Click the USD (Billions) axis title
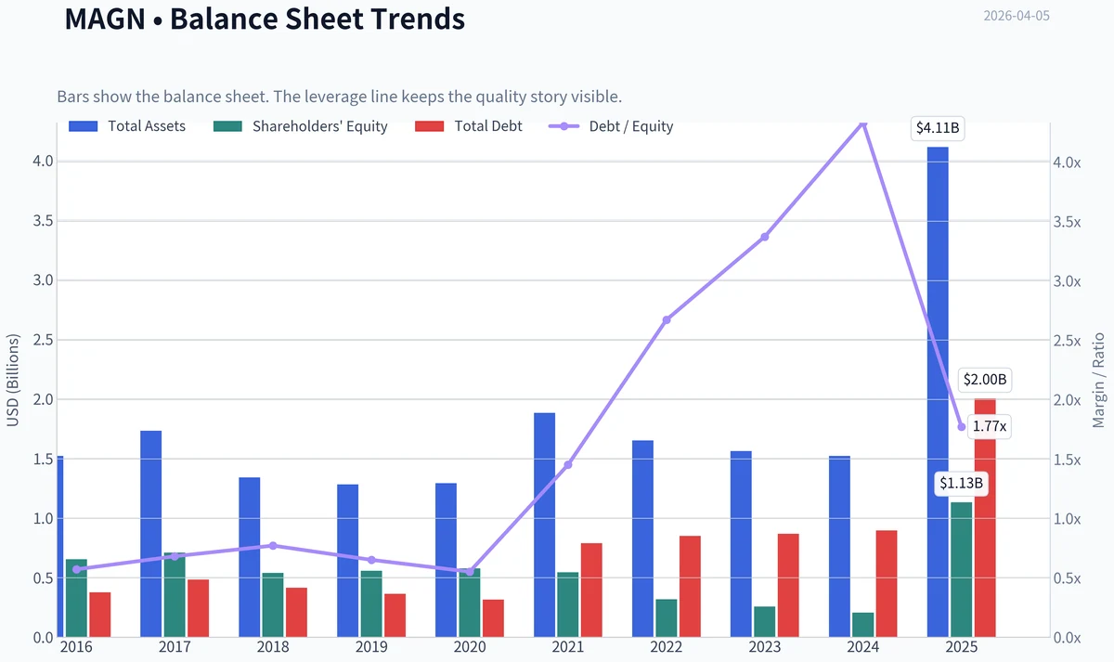 (x=13, y=381)
